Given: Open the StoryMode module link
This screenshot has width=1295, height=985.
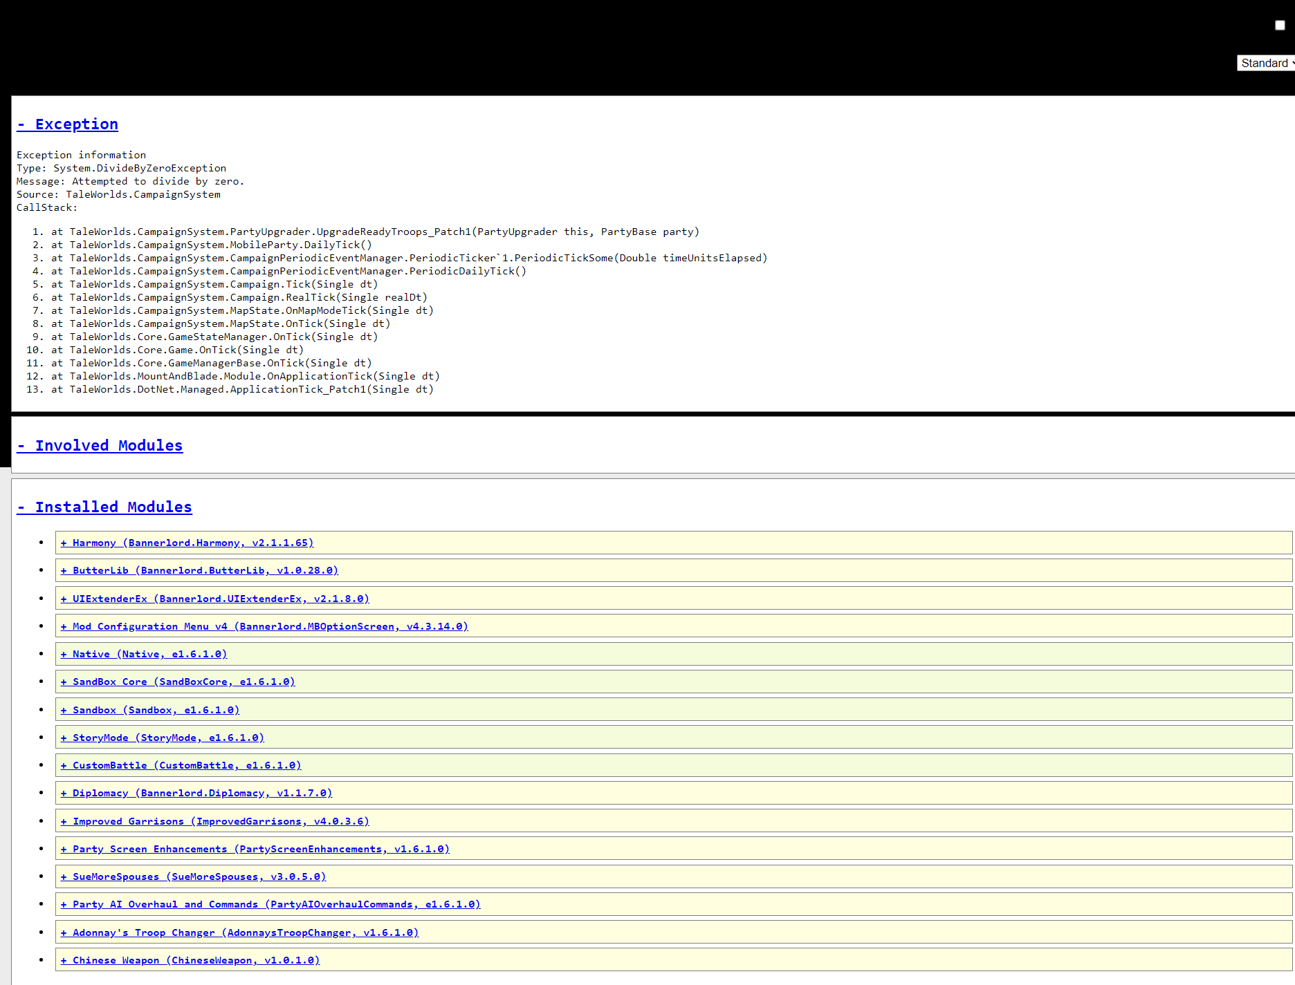Looking at the screenshot, I should tap(163, 738).
